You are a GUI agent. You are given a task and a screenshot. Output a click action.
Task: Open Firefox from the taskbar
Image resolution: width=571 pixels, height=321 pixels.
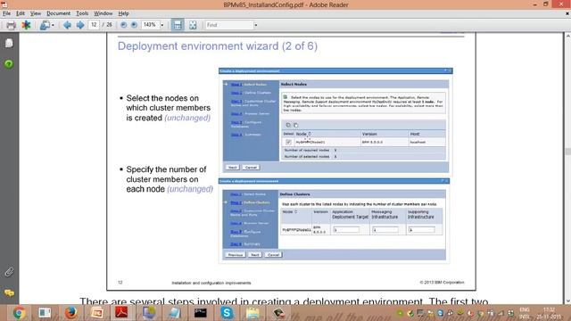click(70, 313)
